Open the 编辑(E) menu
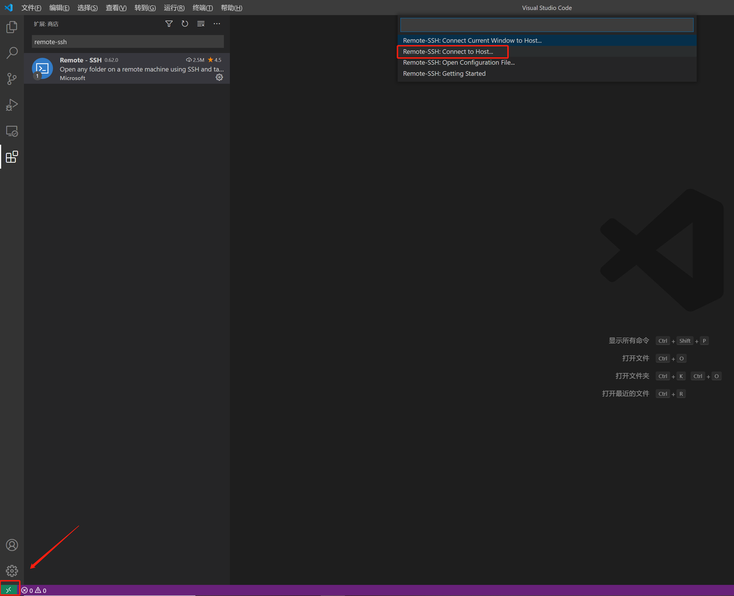This screenshot has width=734, height=596. [60, 8]
